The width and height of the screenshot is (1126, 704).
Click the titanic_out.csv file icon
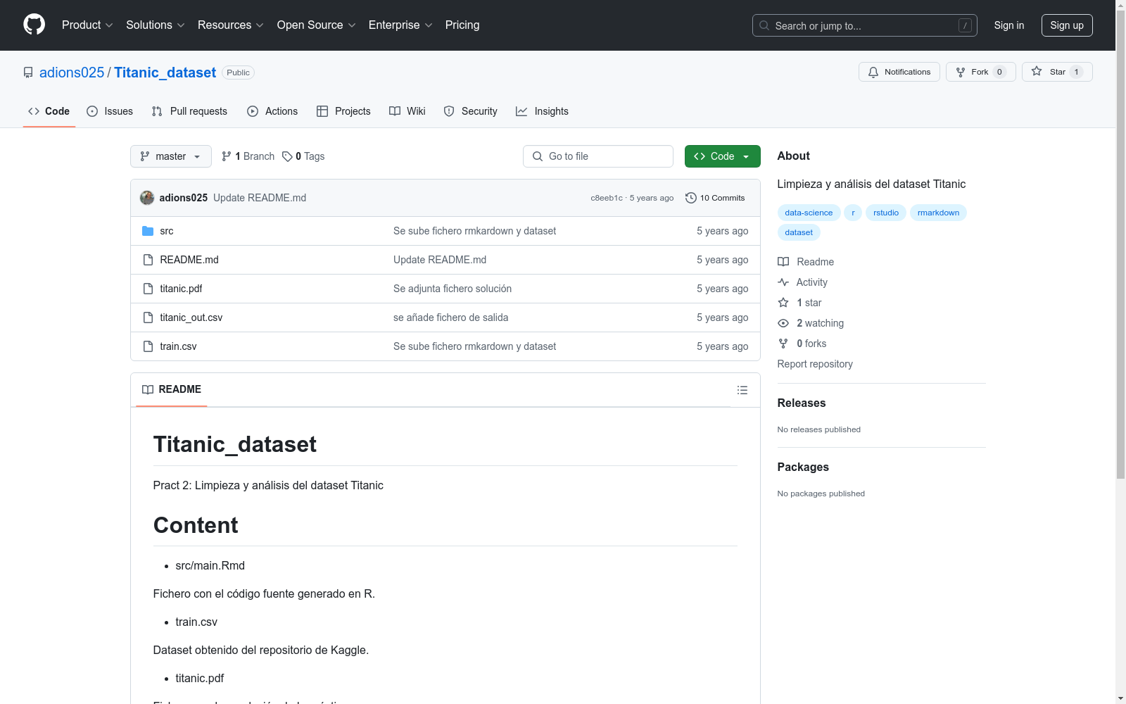(x=148, y=318)
